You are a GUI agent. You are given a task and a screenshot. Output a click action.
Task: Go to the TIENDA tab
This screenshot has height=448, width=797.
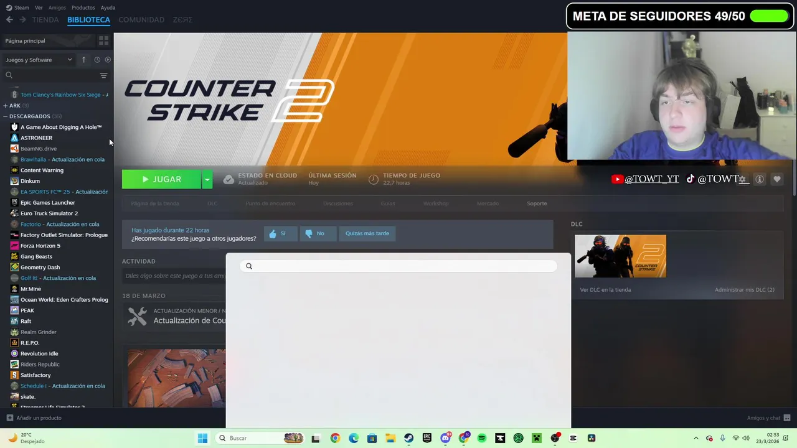45,20
